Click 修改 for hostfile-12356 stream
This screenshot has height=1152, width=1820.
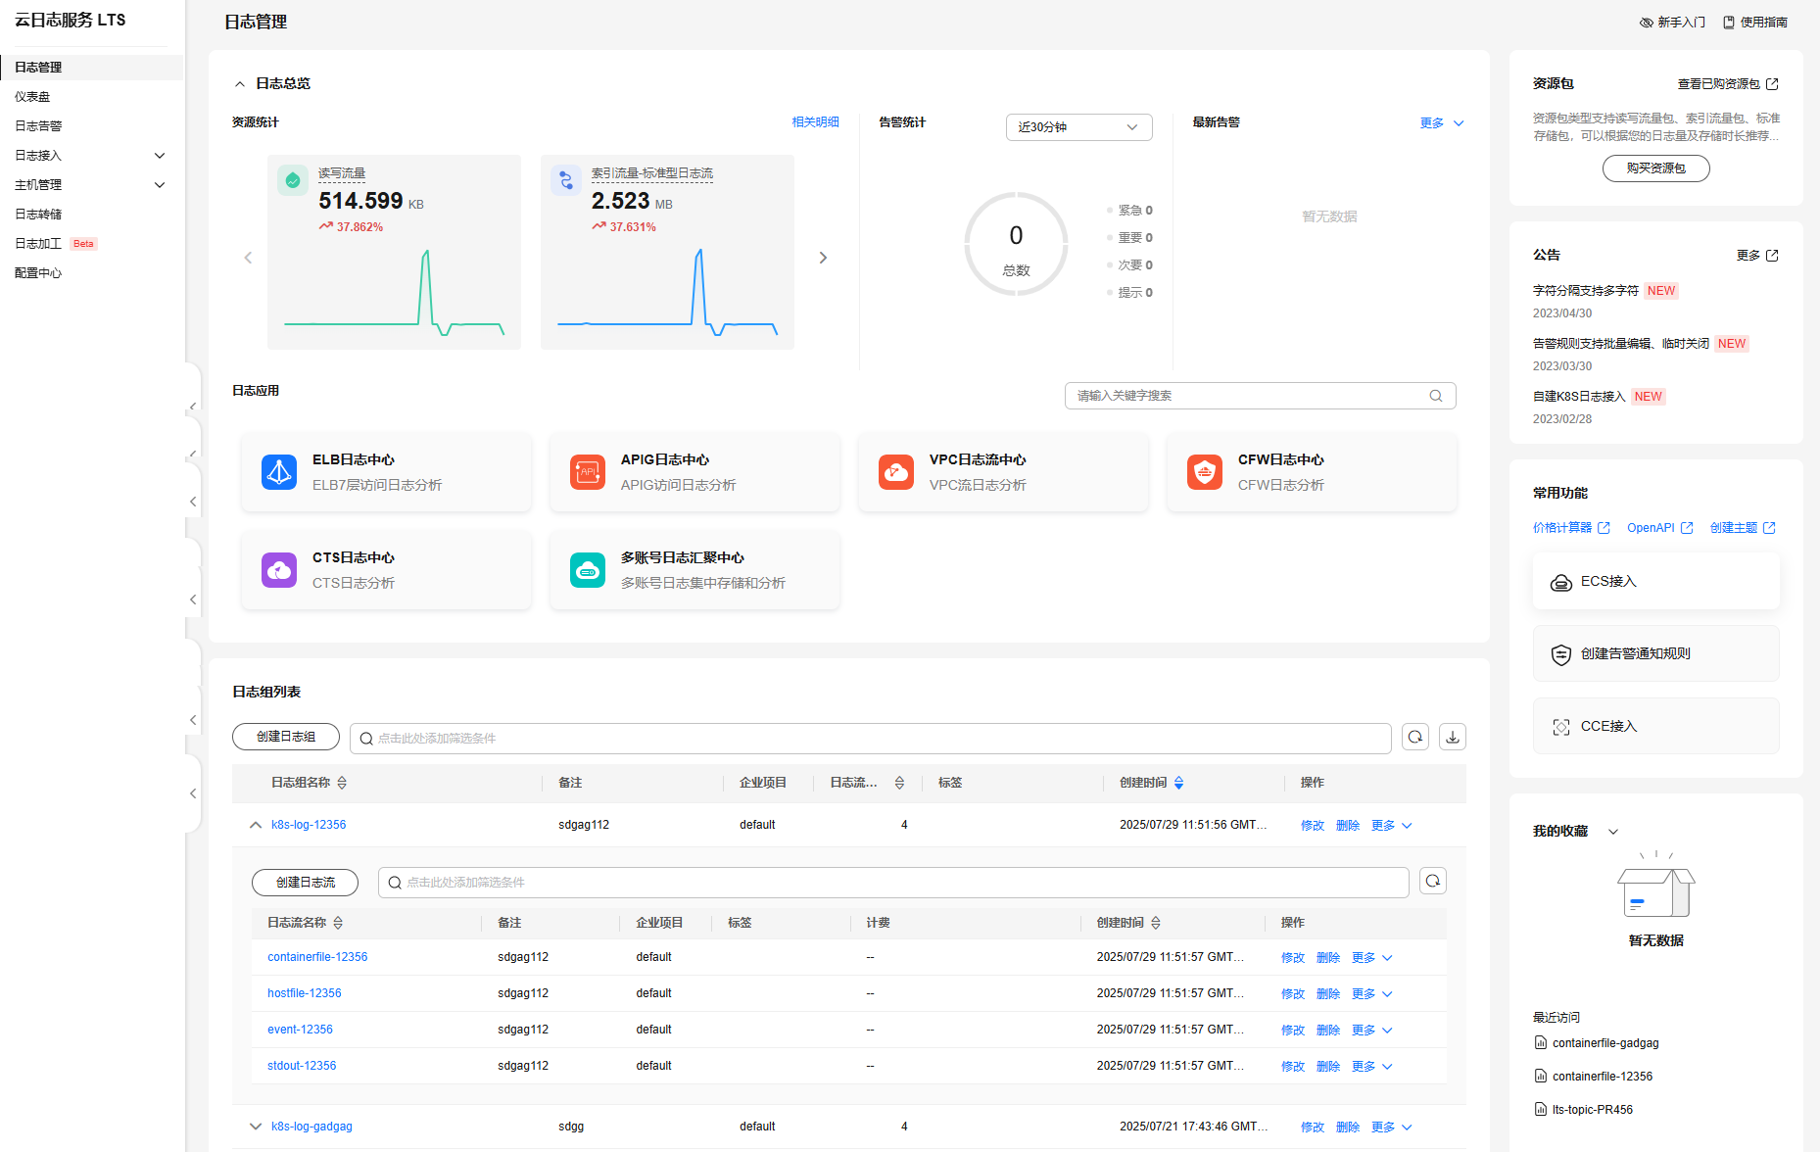tap(1293, 994)
